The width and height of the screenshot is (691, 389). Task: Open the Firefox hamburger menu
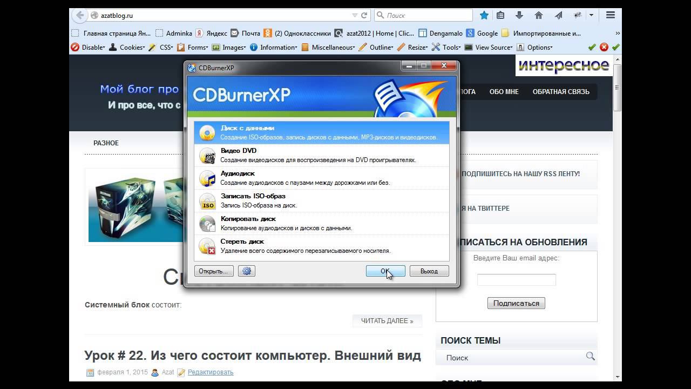(611, 15)
